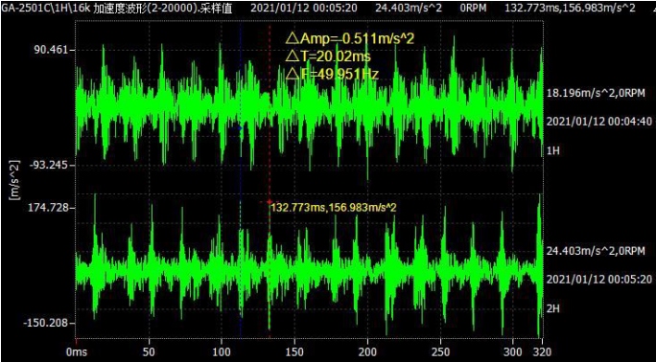Click the 2021/01/12 00:04:40 timestamp
This screenshot has width=656, height=362.
[x=599, y=122]
